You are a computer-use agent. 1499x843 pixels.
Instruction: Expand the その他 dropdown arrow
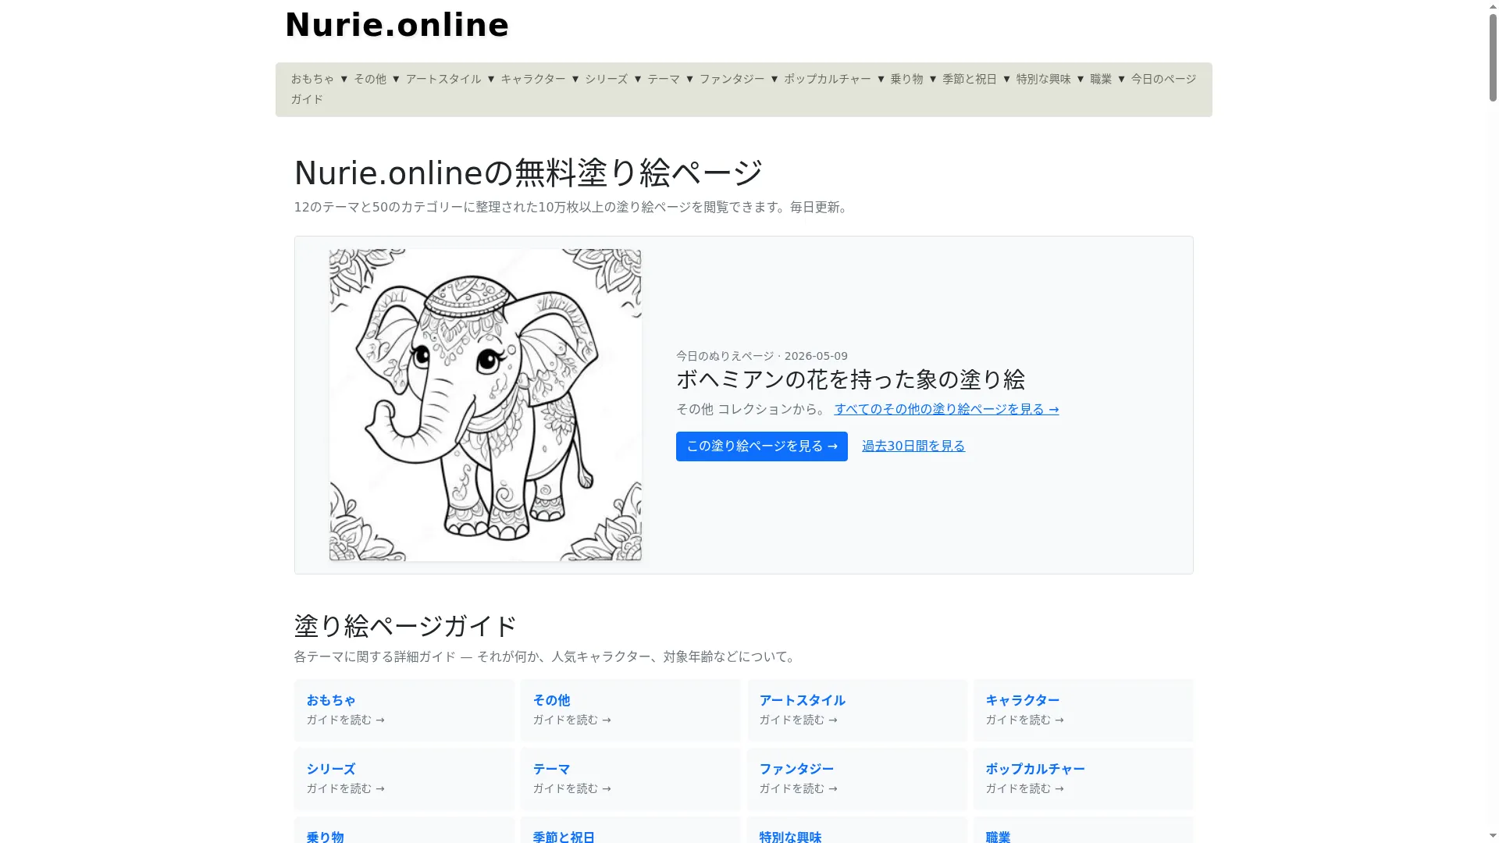[x=396, y=79]
